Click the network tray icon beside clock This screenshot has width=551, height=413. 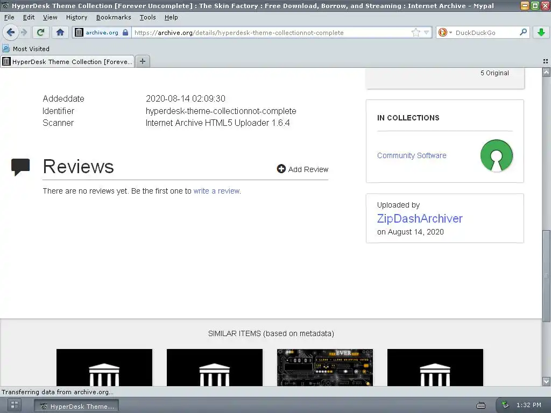[505, 405]
